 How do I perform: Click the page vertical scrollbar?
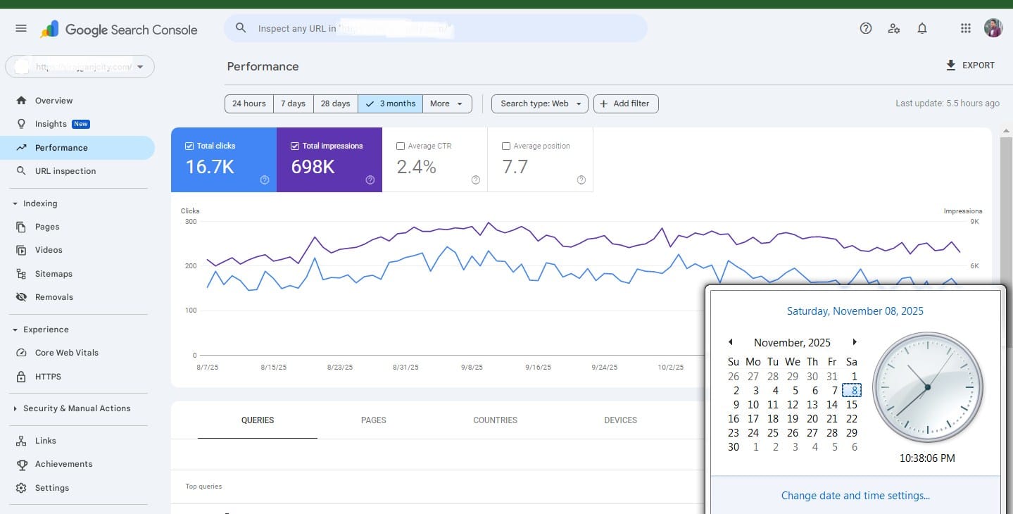(1005, 211)
